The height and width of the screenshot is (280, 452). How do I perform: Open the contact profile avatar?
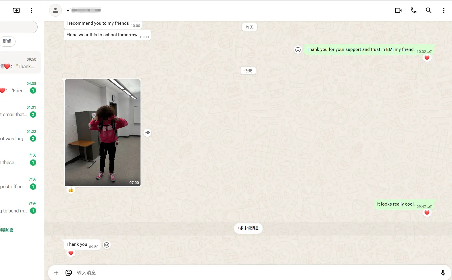click(55, 10)
